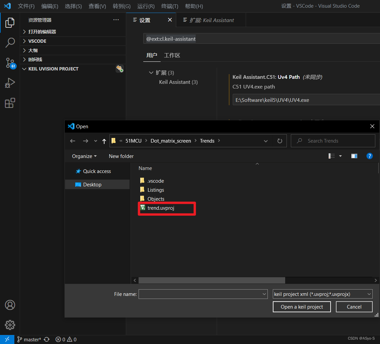Open the Search view in activity bar
Screen dimensions: 380x344
(x=10, y=43)
